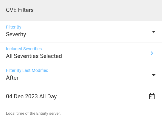
Task: Click the Filter By Last Modified label
Action: tap(27, 70)
